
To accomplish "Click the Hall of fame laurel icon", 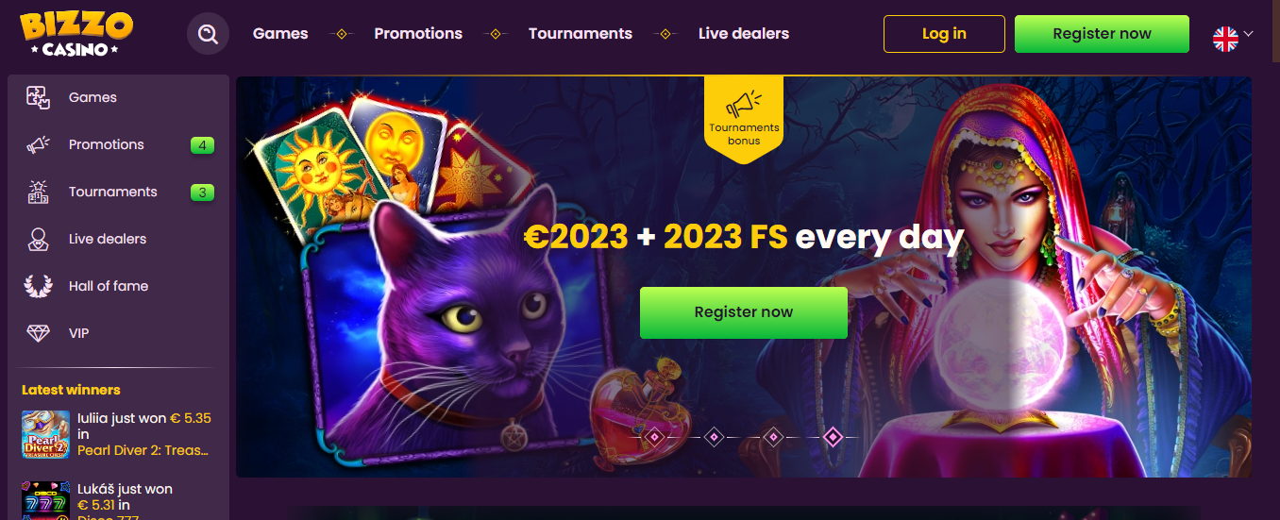I will tap(38, 286).
